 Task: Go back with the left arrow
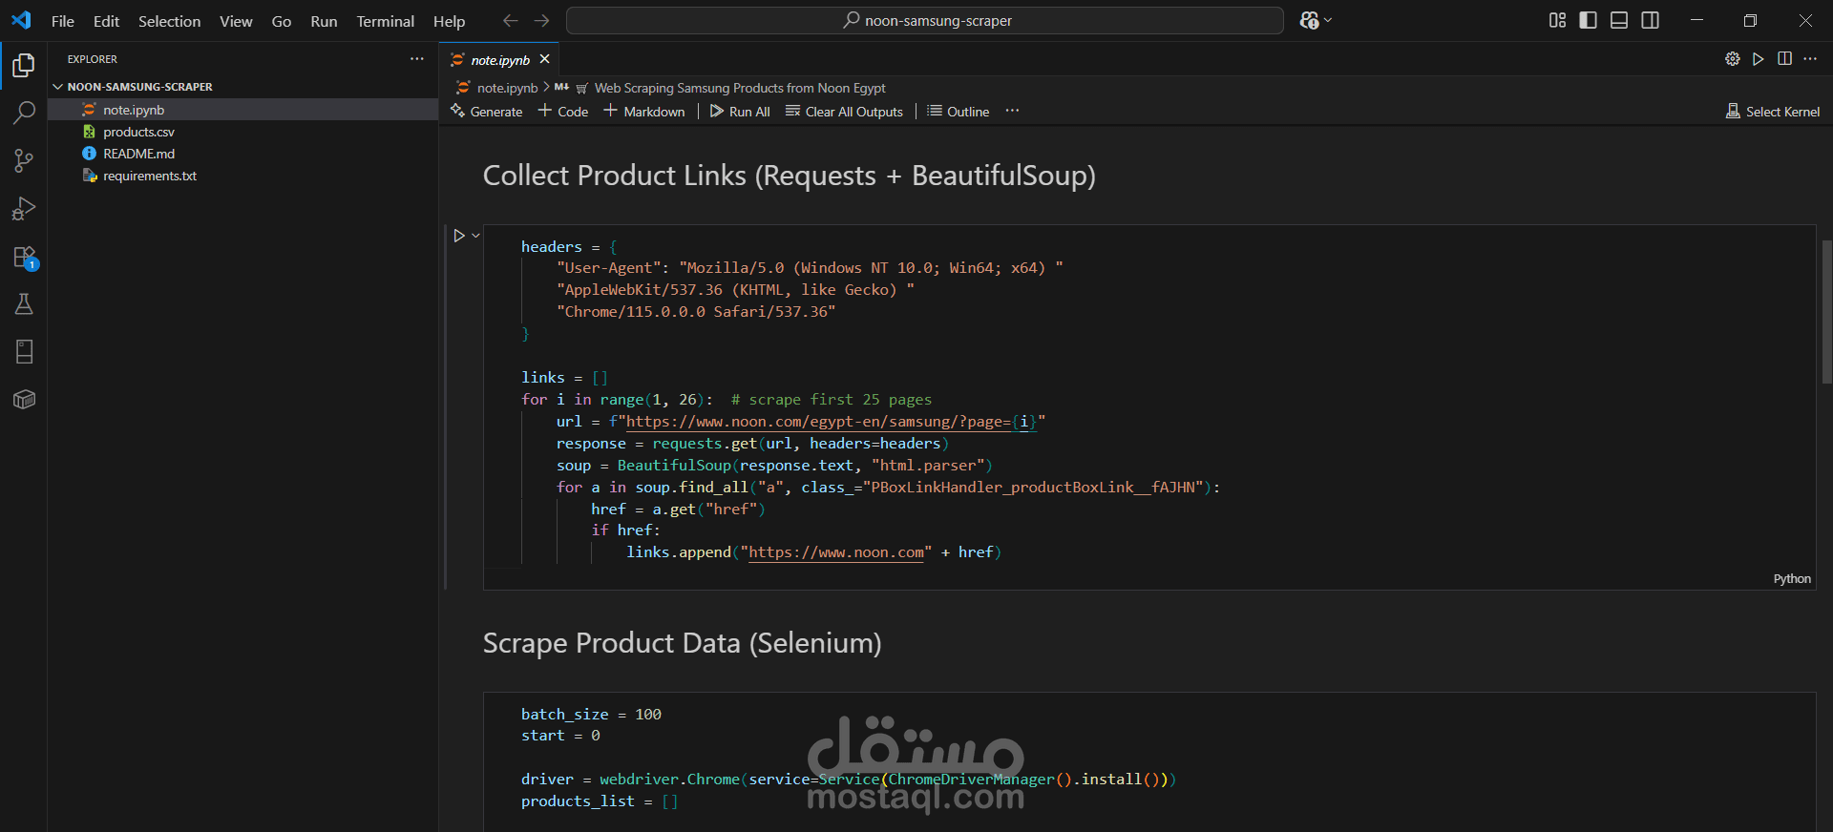coord(511,20)
